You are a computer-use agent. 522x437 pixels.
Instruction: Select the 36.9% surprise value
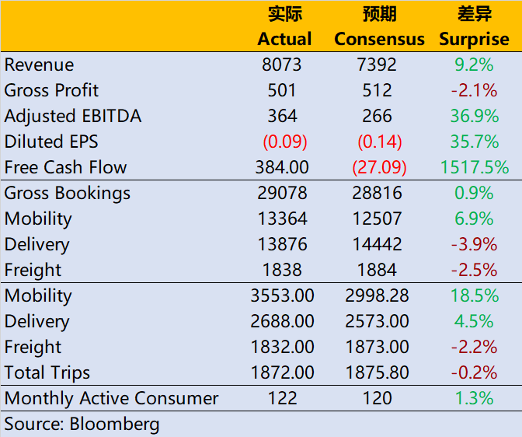[x=474, y=117]
